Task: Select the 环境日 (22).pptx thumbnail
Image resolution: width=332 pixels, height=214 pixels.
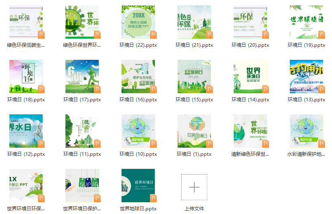Action: point(138,22)
